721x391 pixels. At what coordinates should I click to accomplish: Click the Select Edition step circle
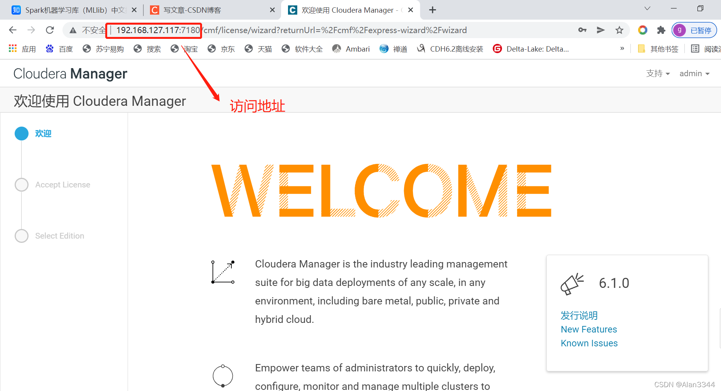(22, 236)
